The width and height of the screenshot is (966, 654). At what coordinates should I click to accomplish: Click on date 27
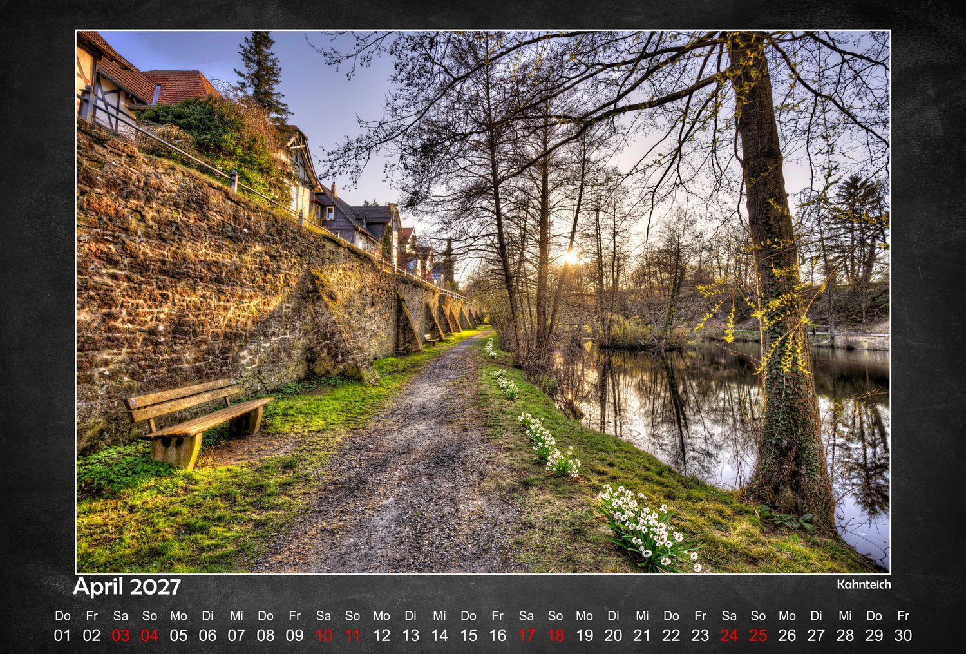click(x=816, y=635)
